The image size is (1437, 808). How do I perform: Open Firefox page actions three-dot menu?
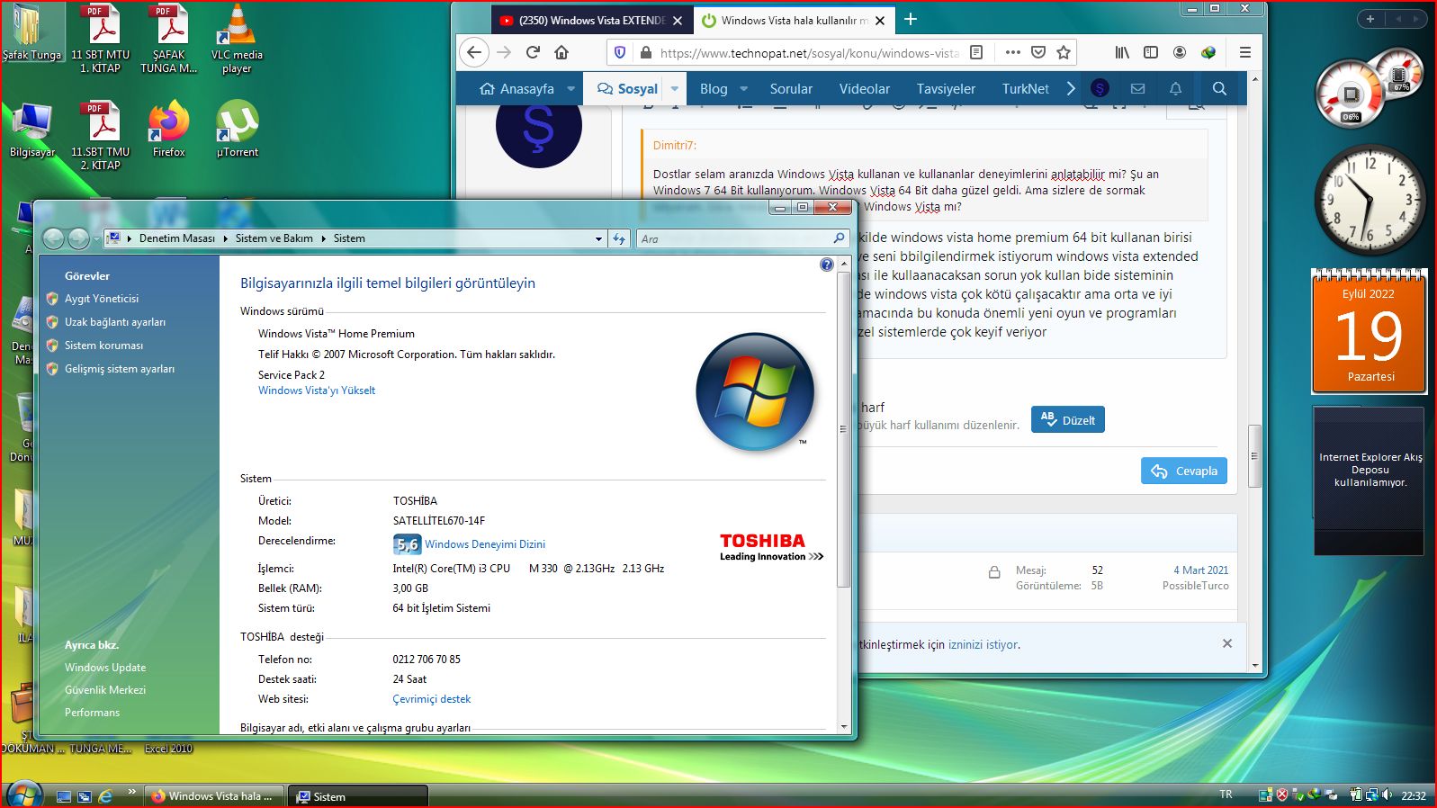tap(1012, 53)
